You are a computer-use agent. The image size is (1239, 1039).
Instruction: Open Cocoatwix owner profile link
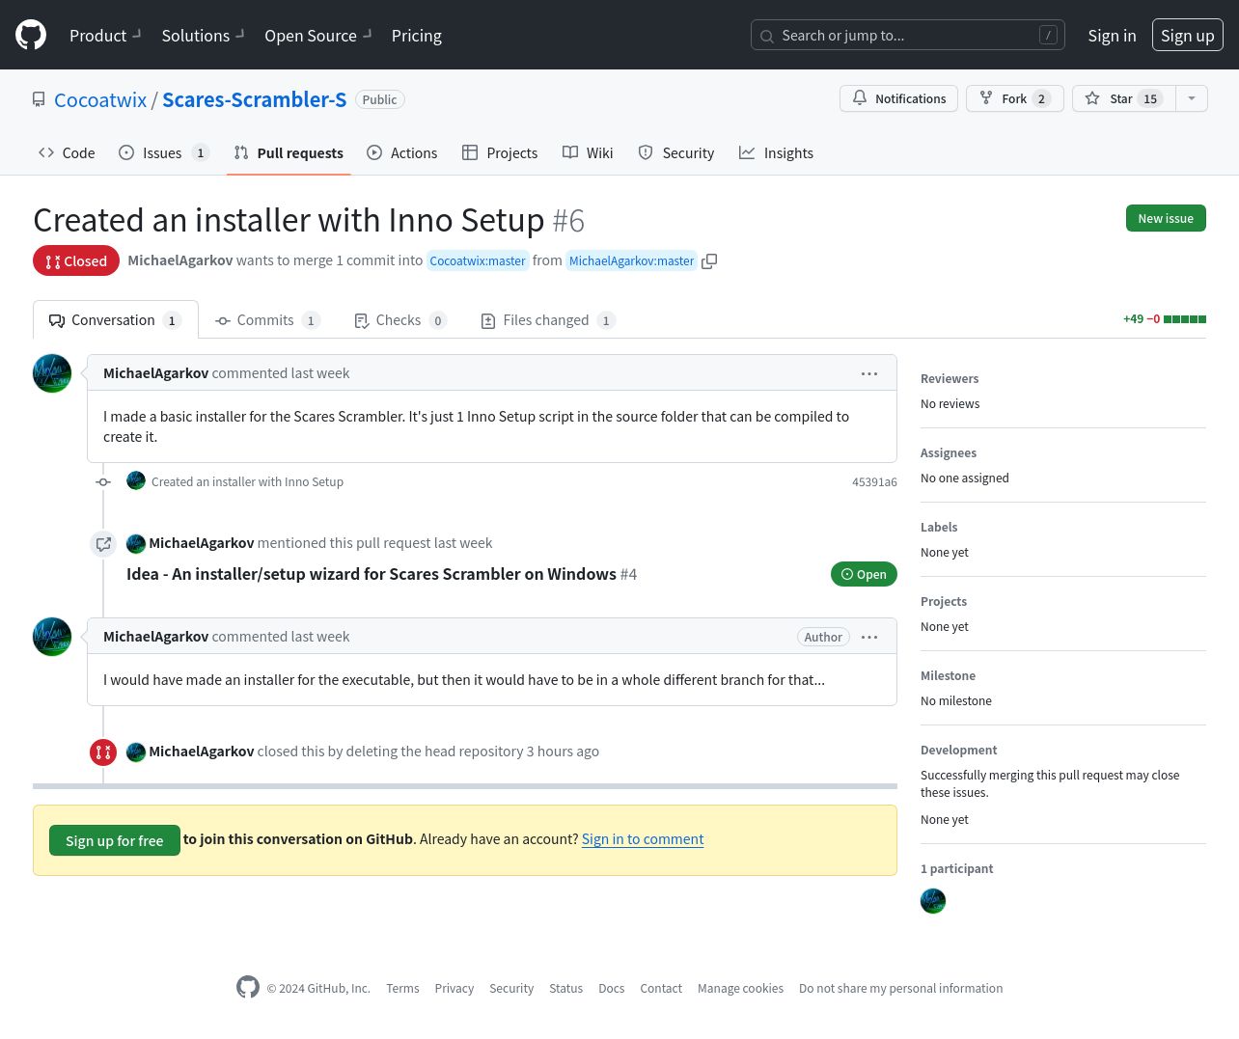100,99
